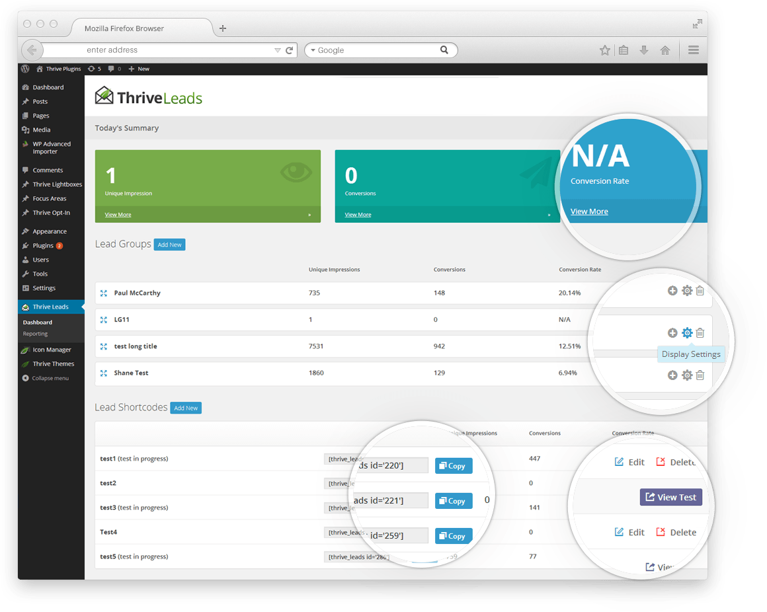The image size is (767, 612).
Task: Open Comments in the sidebar
Action: (48, 170)
